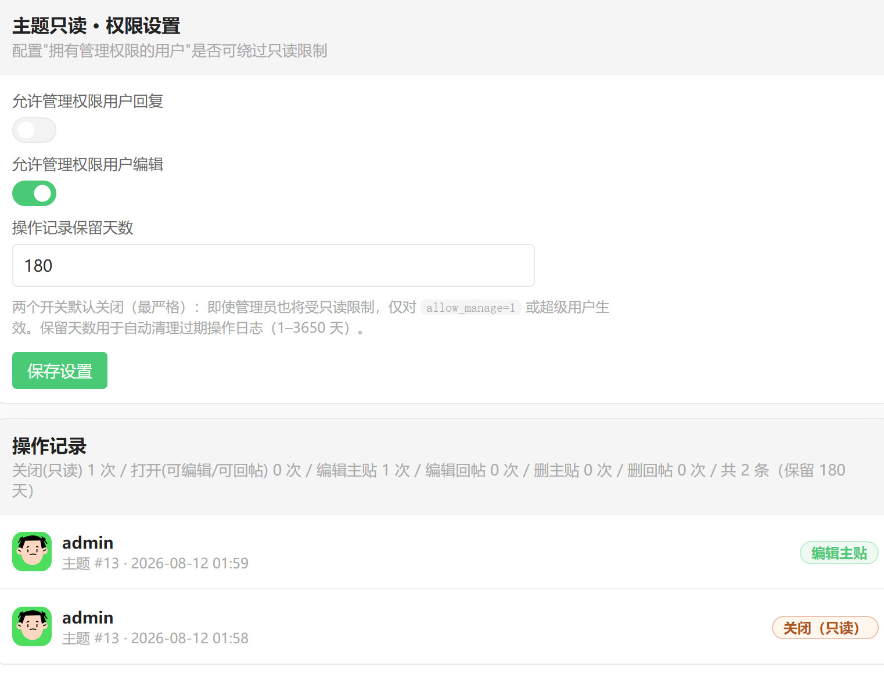Click the 允许管理权限用户回复 label
The width and height of the screenshot is (884, 681).
(x=88, y=101)
